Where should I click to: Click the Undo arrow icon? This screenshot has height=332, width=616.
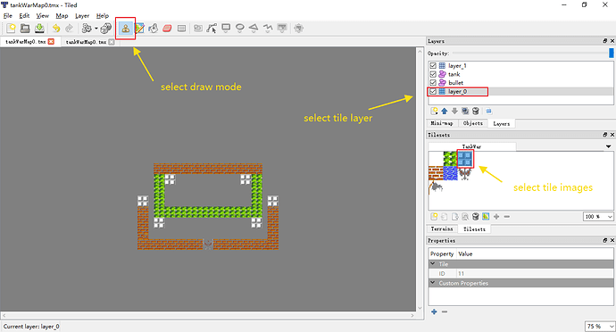(x=56, y=29)
